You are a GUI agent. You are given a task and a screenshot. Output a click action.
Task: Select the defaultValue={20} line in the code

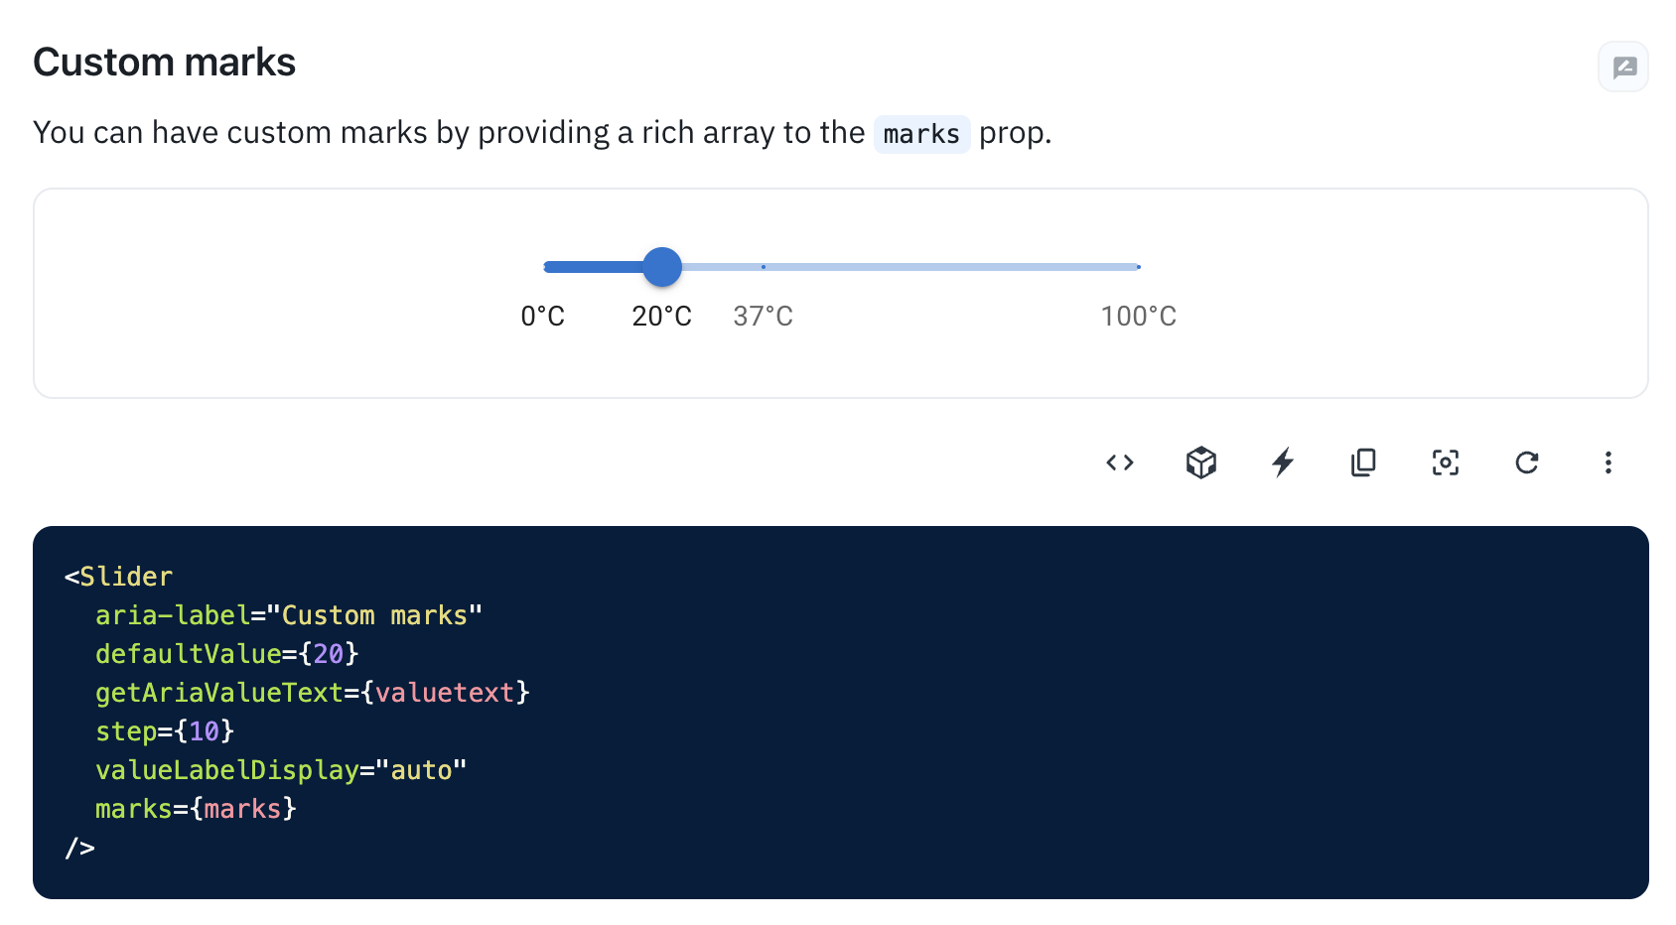tap(226, 654)
